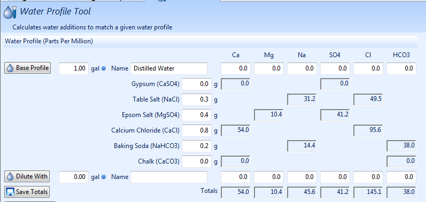Open the Base Profile chooser
The image size is (426, 202).
click(27, 68)
